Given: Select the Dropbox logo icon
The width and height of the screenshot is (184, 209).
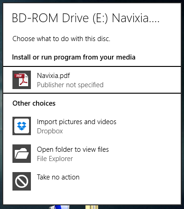Looking at the screenshot, I should (22, 126).
